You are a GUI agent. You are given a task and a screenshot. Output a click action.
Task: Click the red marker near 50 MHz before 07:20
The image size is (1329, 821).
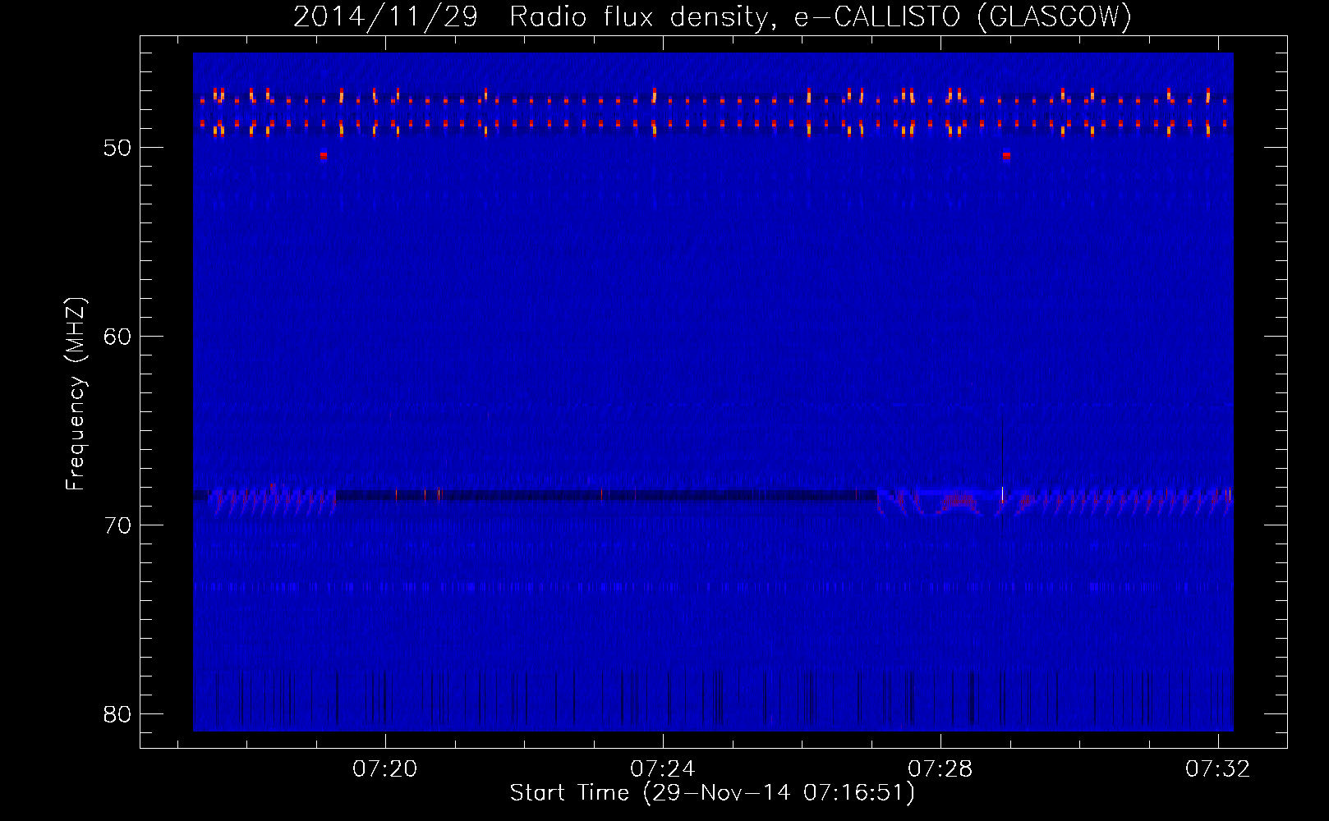coord(324,154)
